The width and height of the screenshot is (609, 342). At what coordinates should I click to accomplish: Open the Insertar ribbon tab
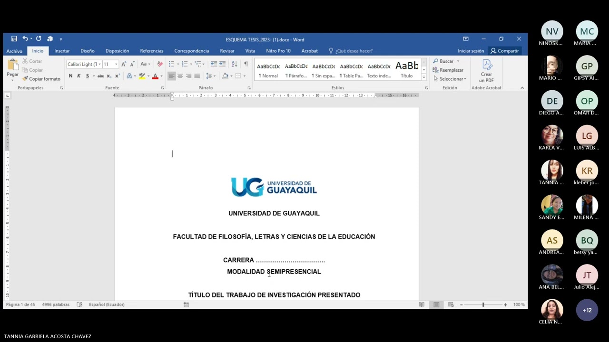coord(62,51)
